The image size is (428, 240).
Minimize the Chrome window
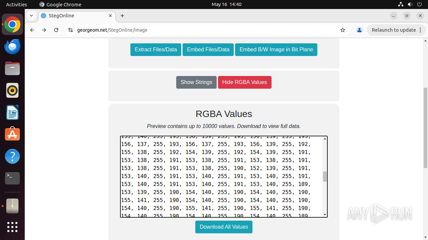coord(394,16)
